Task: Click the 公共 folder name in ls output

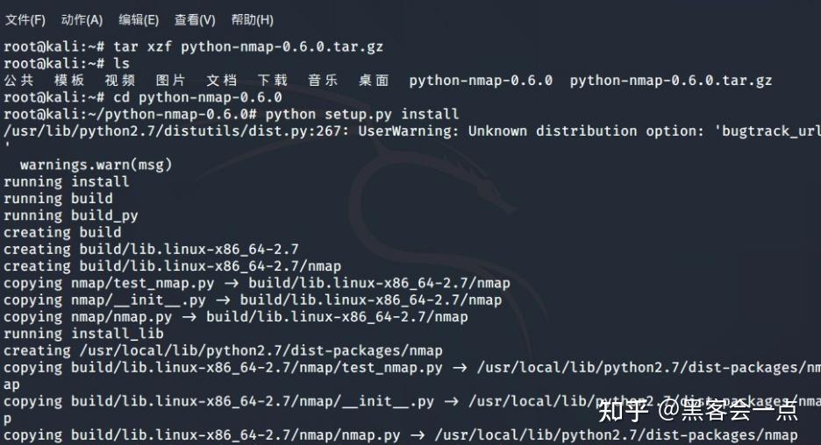Action: pyautogui.click(x=18, y=81)
